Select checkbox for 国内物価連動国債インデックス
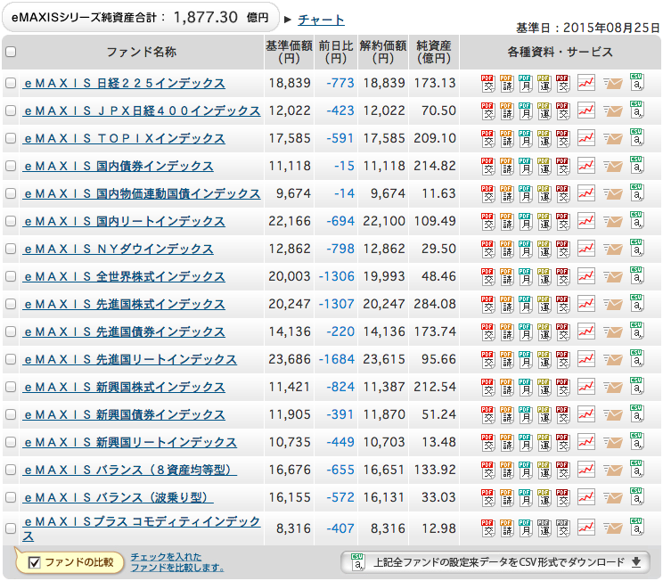This screenshot has width=663, height=581. 11,193
